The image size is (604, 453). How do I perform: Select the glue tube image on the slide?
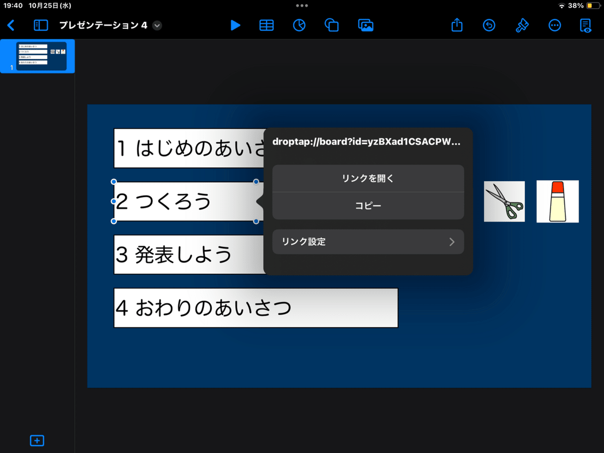(x=558, y=201)
